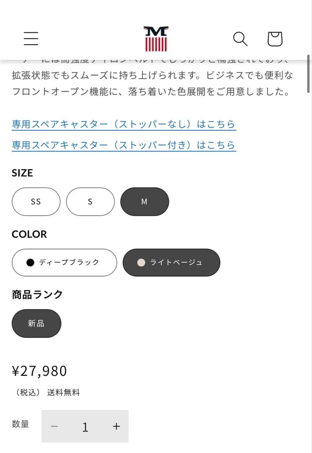Image resolution: width=312 pixels, height=453 pixels.
Task: Select size S
Action: (90, 201)
